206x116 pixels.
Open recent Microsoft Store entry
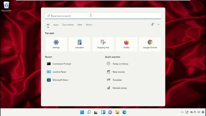pos(57,80)
